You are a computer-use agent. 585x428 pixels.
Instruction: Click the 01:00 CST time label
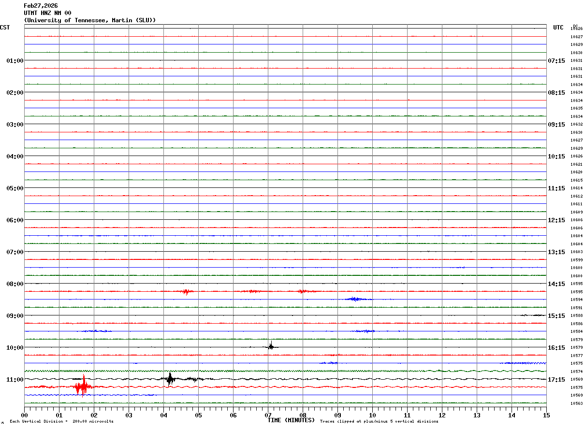[15, 60]
